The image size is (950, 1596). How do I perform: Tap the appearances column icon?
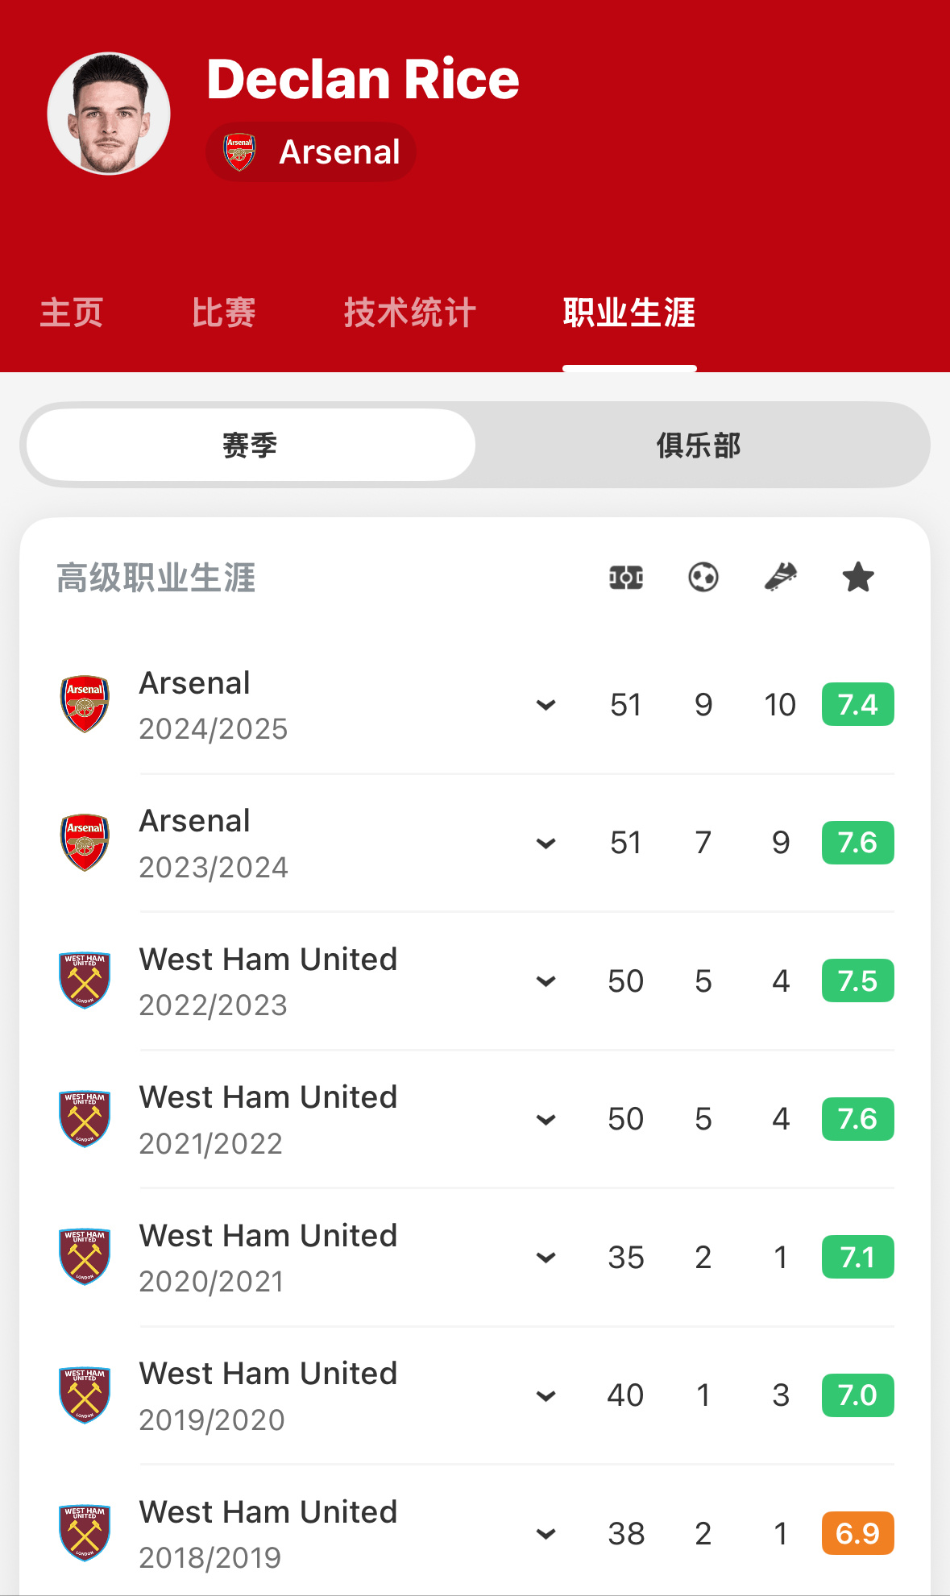[626, 577]
